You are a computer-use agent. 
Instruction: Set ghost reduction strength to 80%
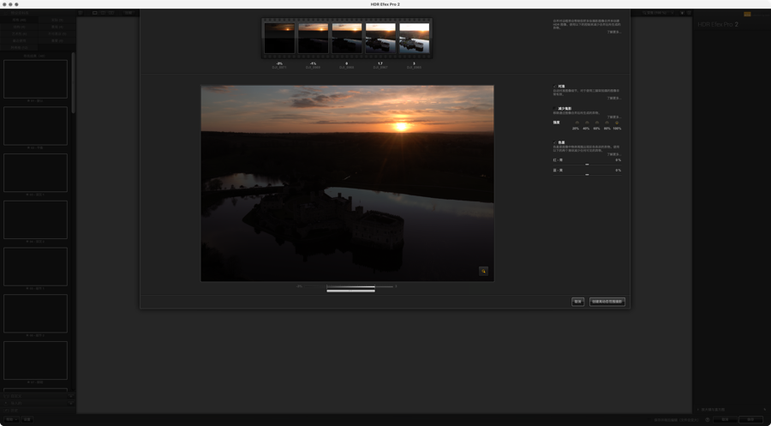[x=607, y=123]
